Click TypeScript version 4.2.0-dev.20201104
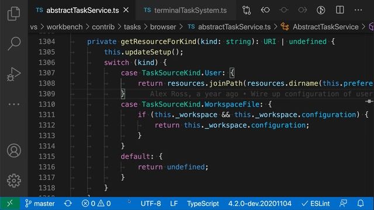The height and width of the screenshot is (210, 374). click(259, 204)
